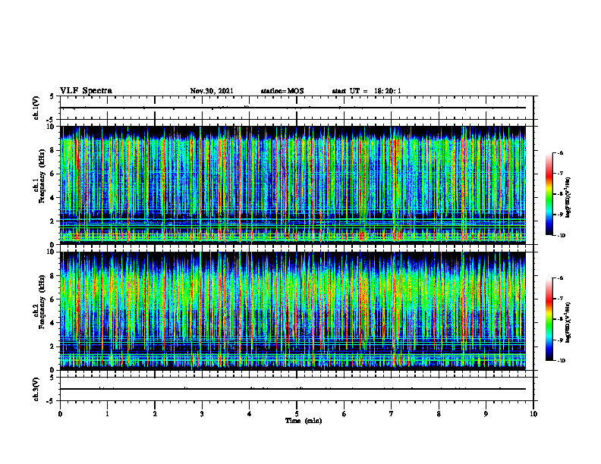The height and width of the screenshot is (464, 601).
Task: Click the "Time (min)" x-axis label
Action: [x=304, y=421]
